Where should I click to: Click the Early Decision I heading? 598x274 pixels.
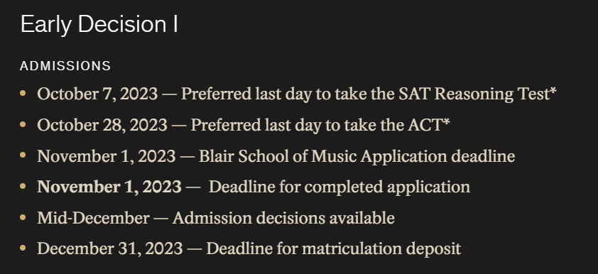(x=99, y=25)
